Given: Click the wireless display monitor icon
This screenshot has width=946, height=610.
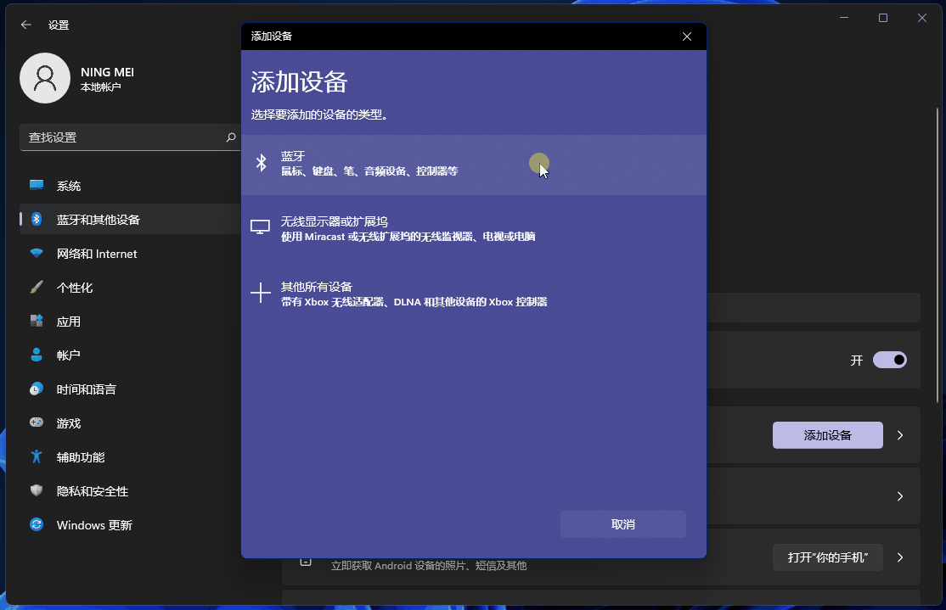Looking at the screenshot, I should pos(260,227).
